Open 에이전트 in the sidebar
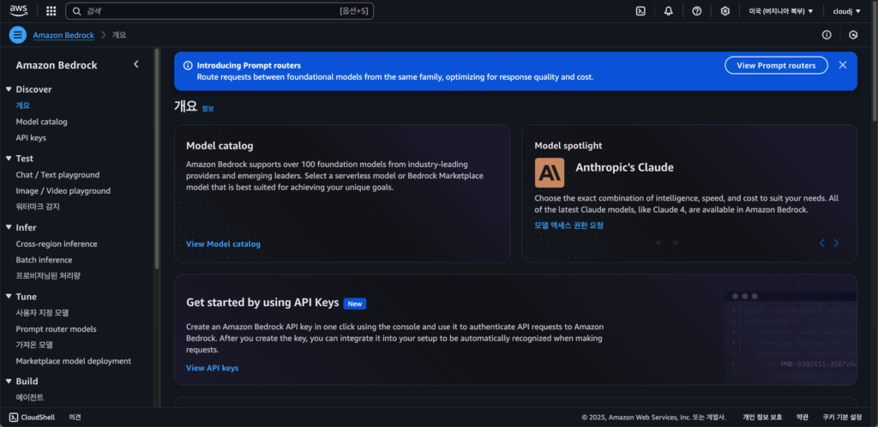This screenshot has height=427, width=878. click(x=30, y=397)
